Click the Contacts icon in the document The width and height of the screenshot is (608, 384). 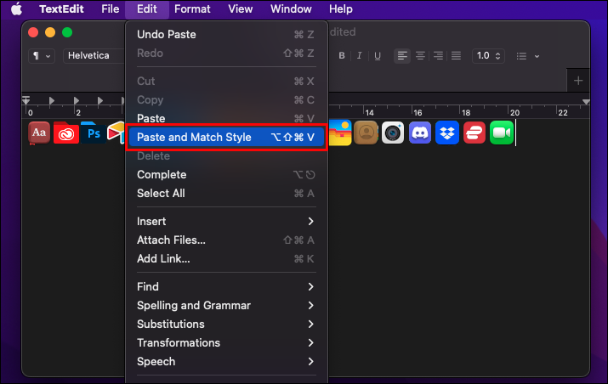[366, 133]
